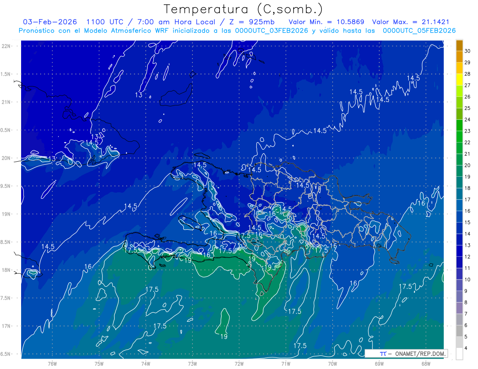Select the date text '03-Feb-2026'
This screenshot has width=478, height=369.
coord(50,22)
